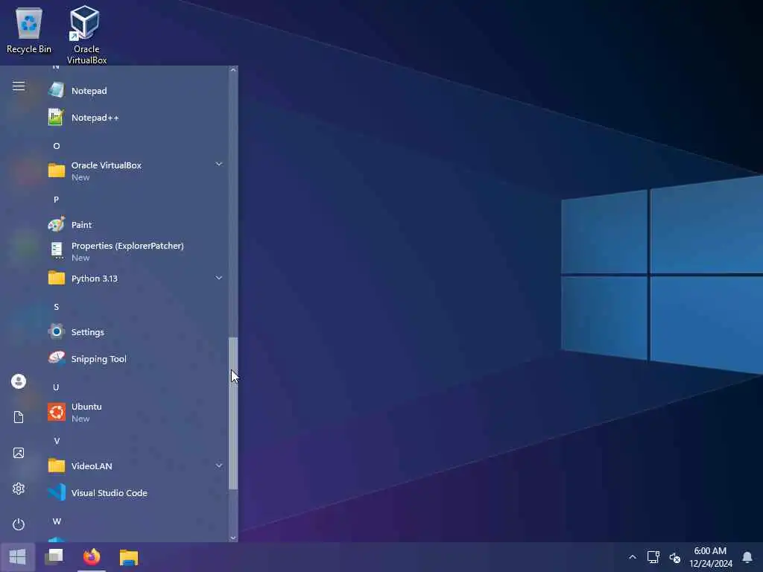Screen dimensions: 763x572
Task: Open the notifications bell icon
Action: pos(747,557)
